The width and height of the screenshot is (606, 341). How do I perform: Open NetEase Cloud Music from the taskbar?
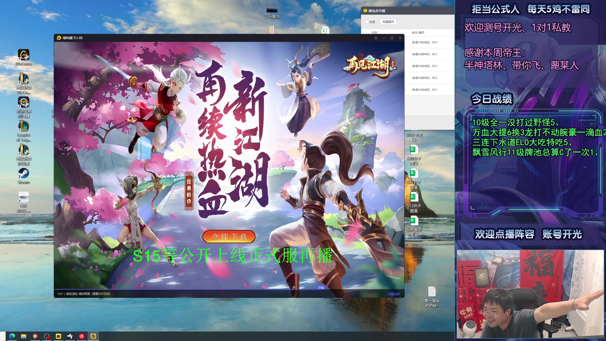tap(81, 336)
